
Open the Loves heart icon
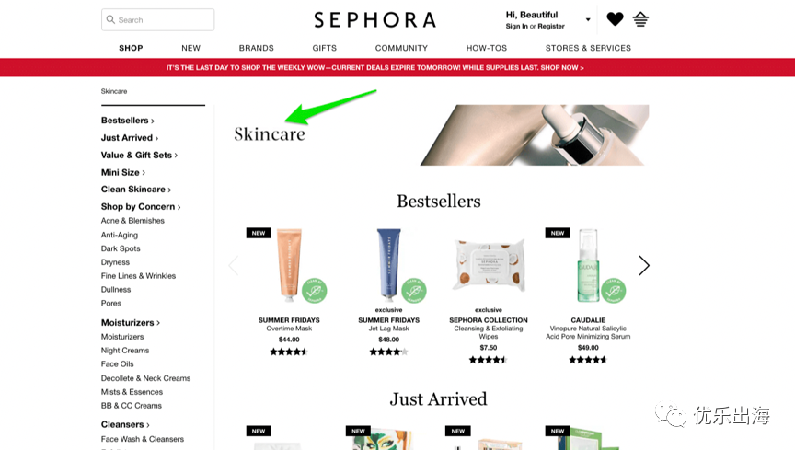pos(615,19)
